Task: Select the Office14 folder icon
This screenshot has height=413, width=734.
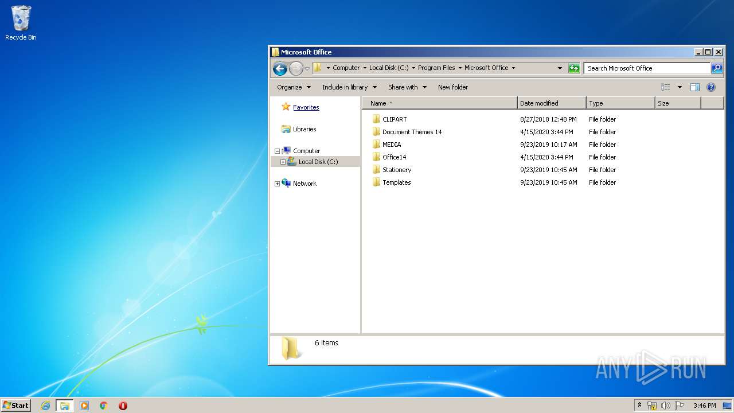Action: coord(376,157)
